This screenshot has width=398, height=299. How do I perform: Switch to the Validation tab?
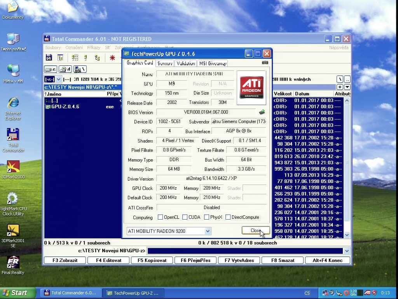point(186,63)
